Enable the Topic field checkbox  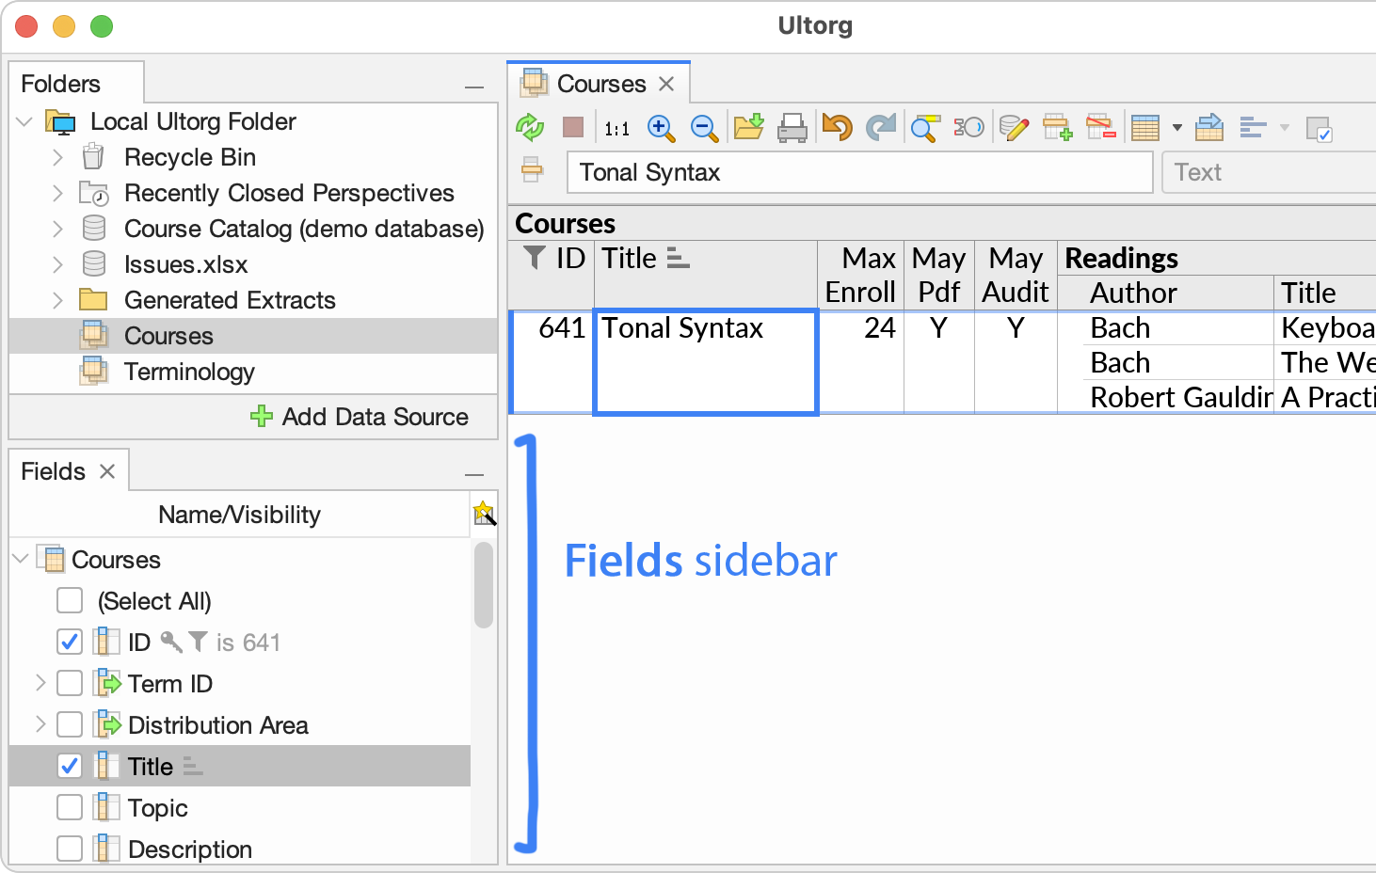tap(70, 807)
